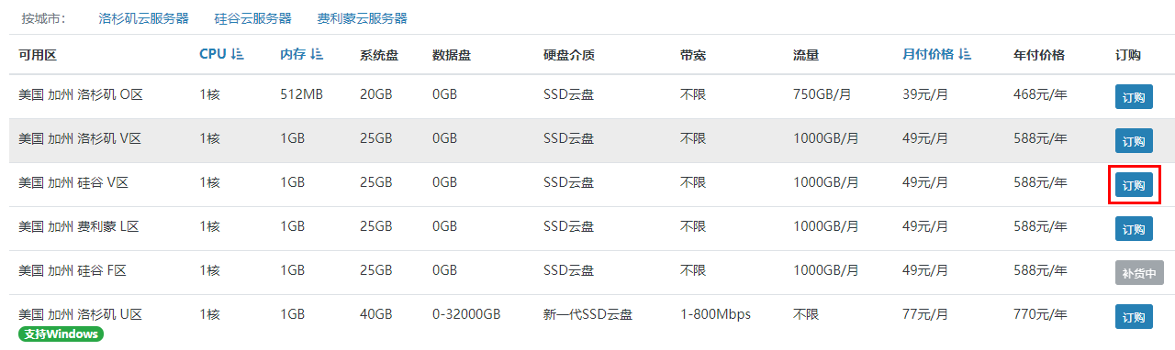Select the 美国 加州 费利蒙 L区 row
Screen dimensions: 1175x350
click(x=587, y=228)
